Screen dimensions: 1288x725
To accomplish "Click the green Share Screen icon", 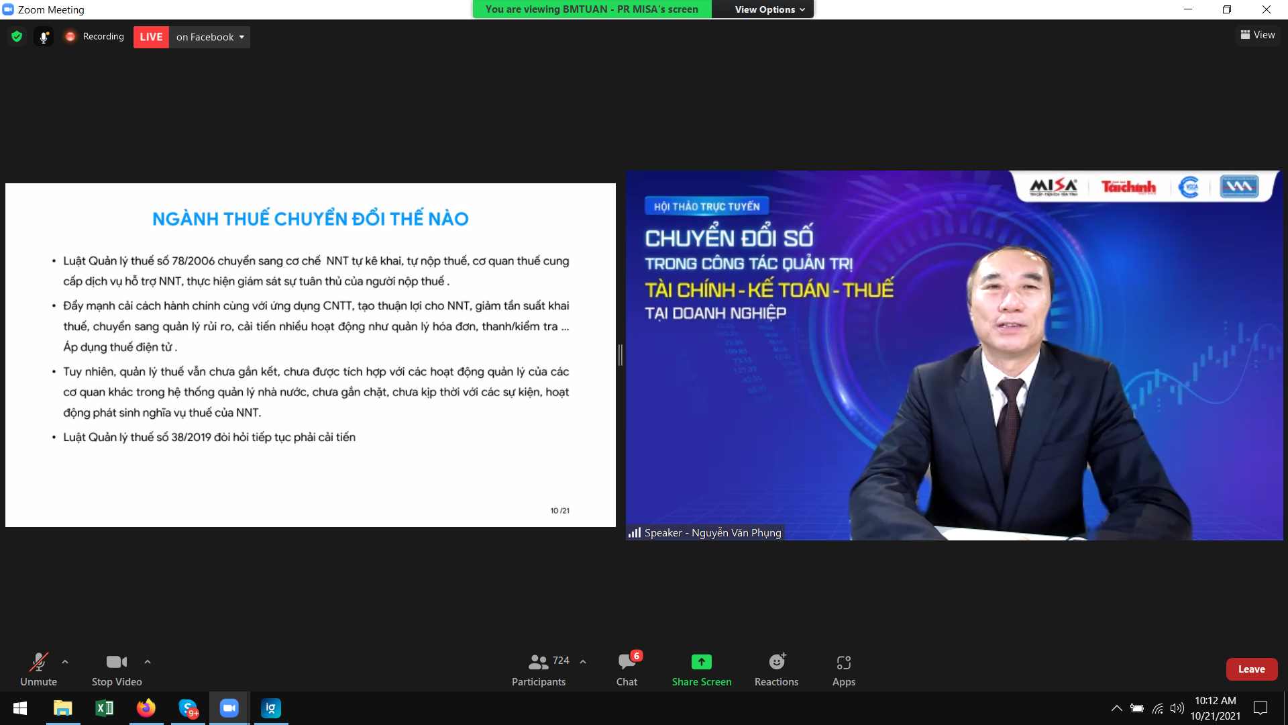I will tap(701, 663).
